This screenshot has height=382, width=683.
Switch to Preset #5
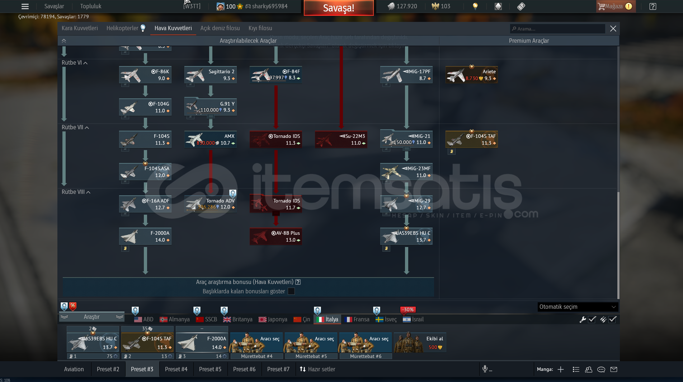pyautogui.click(x=210, y=369)
